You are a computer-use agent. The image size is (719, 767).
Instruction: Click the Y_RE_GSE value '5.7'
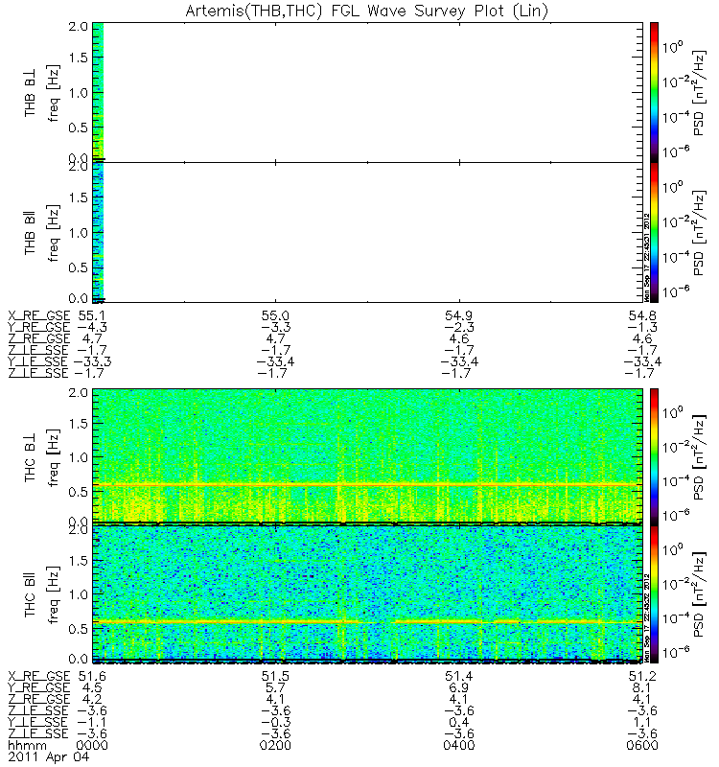point(275,687)
